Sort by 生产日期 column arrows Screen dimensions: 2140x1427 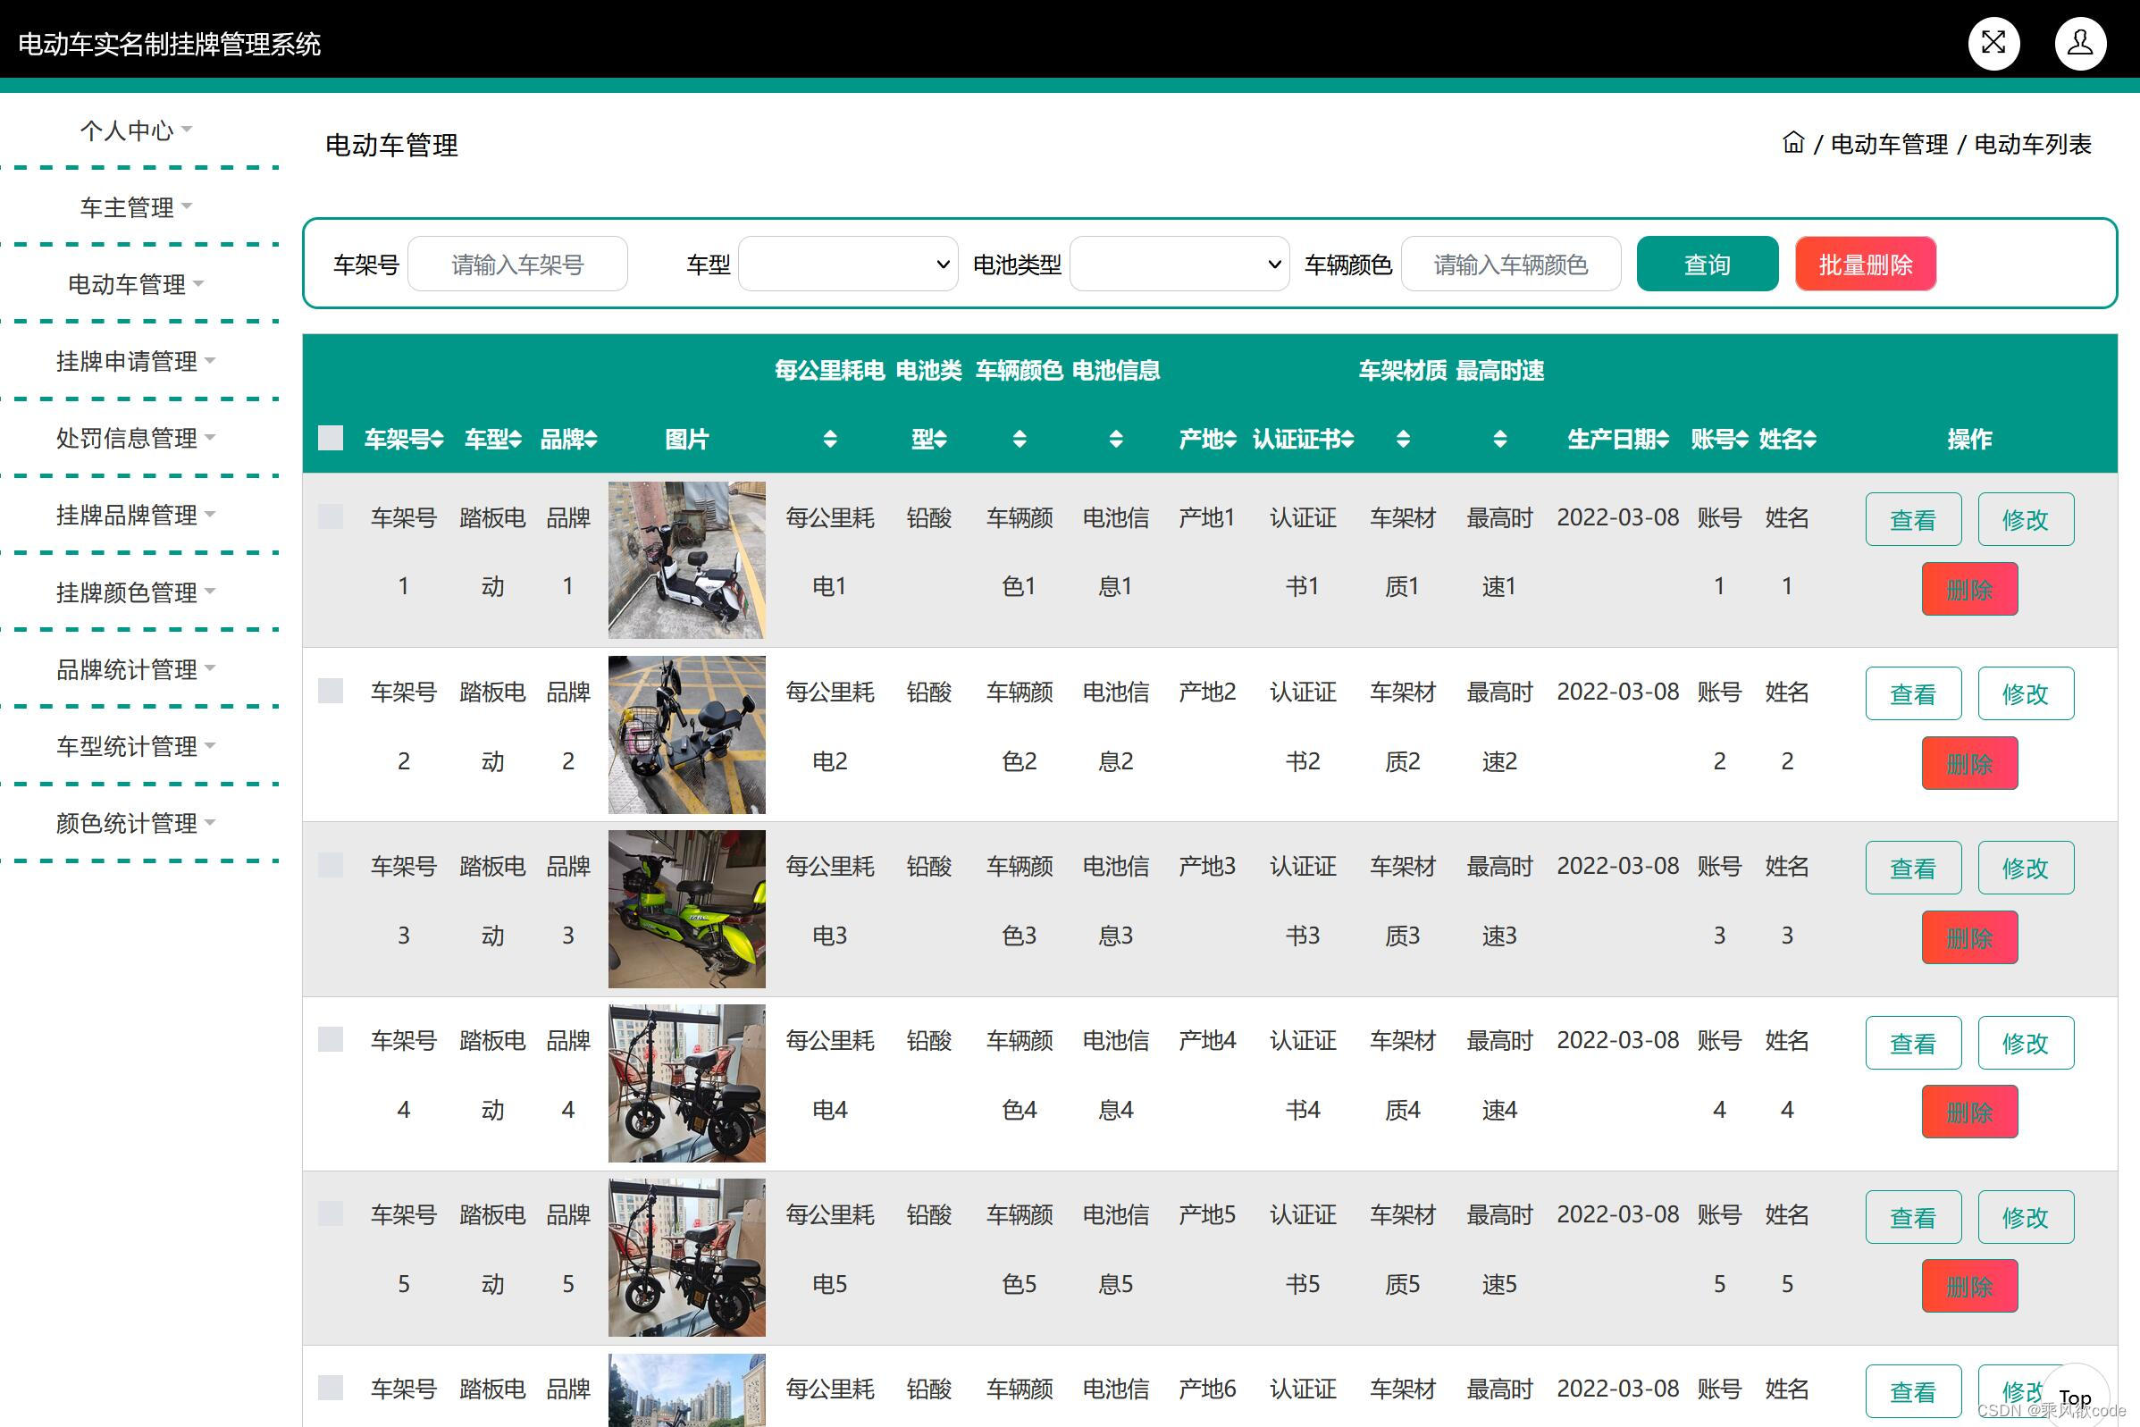(1663, 440)
